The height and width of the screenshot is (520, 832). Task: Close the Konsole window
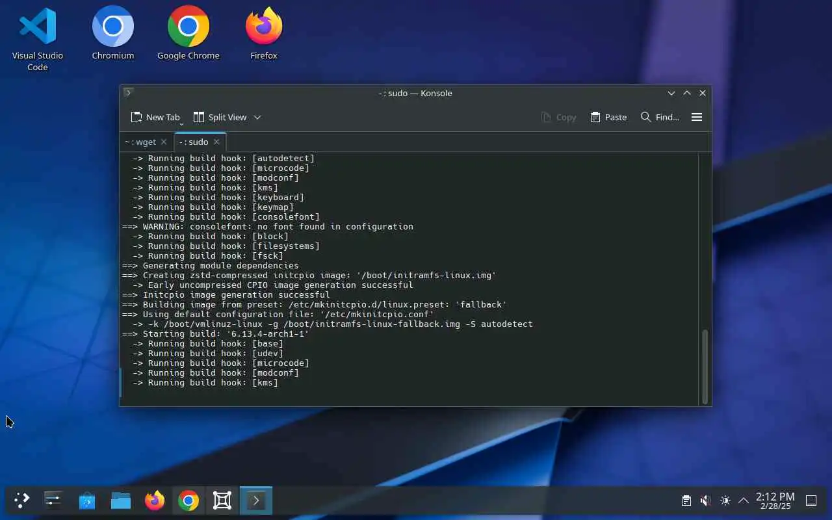click(x=703, y=93)
